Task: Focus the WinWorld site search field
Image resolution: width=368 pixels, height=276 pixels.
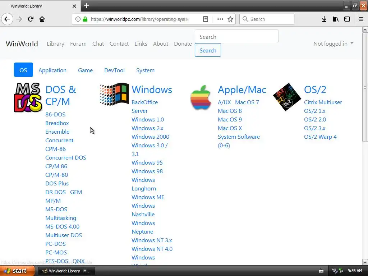Action: tap(236, 36)
